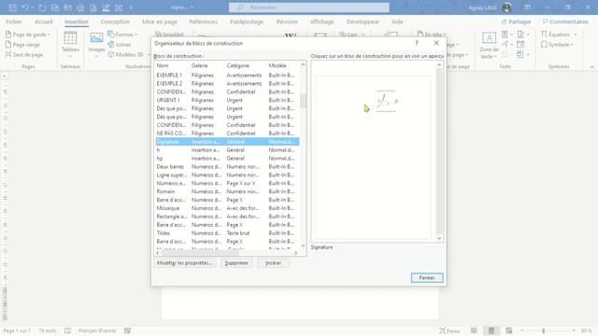Click the zoom in plus button
The image size is (598, 336).
point(574,330)
